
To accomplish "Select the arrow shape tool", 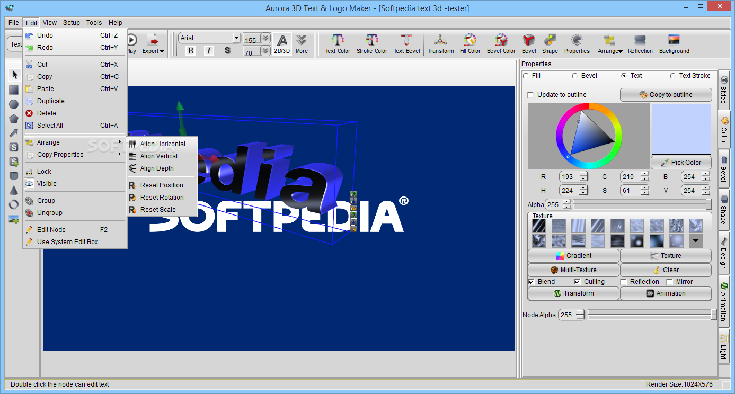I will [14, 133].
